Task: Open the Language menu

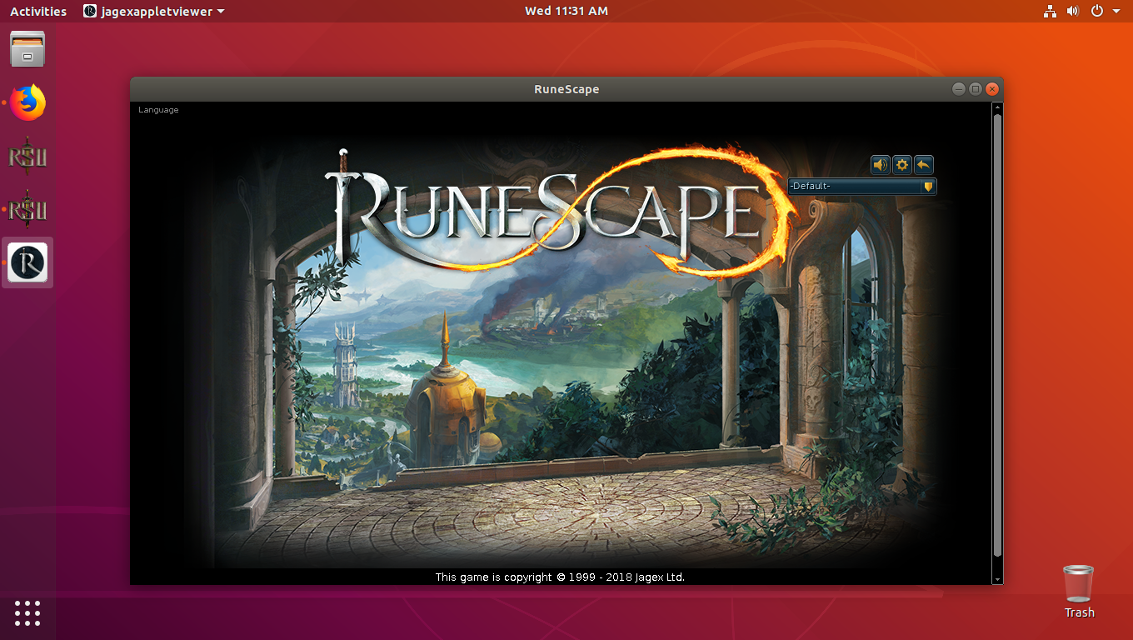Action: tap(158, 109)
